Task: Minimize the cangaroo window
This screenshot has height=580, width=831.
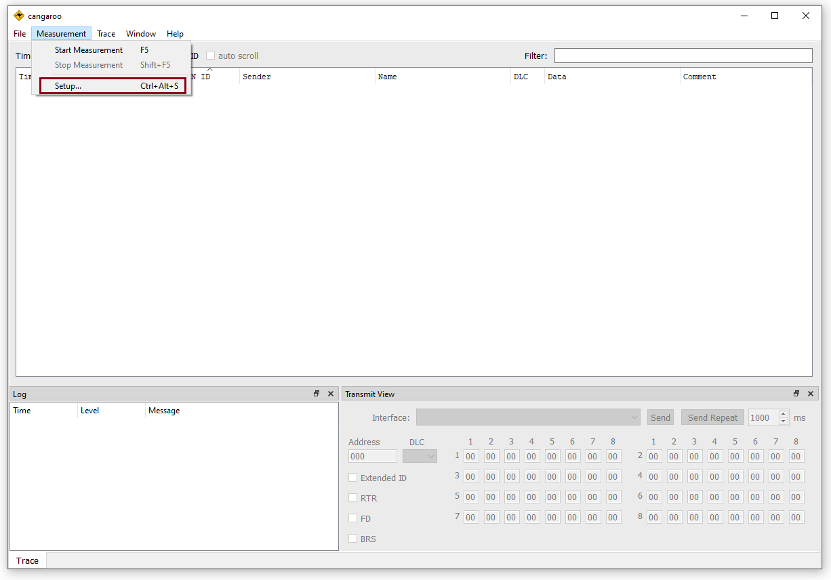Action: [x=744, y=16]
